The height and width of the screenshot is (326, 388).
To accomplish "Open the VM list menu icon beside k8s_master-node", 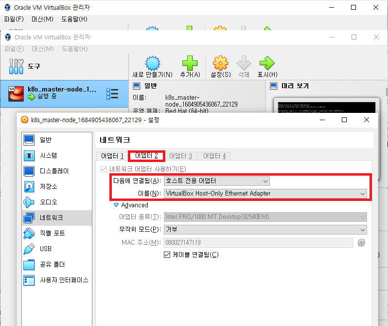I will point(112,93).
